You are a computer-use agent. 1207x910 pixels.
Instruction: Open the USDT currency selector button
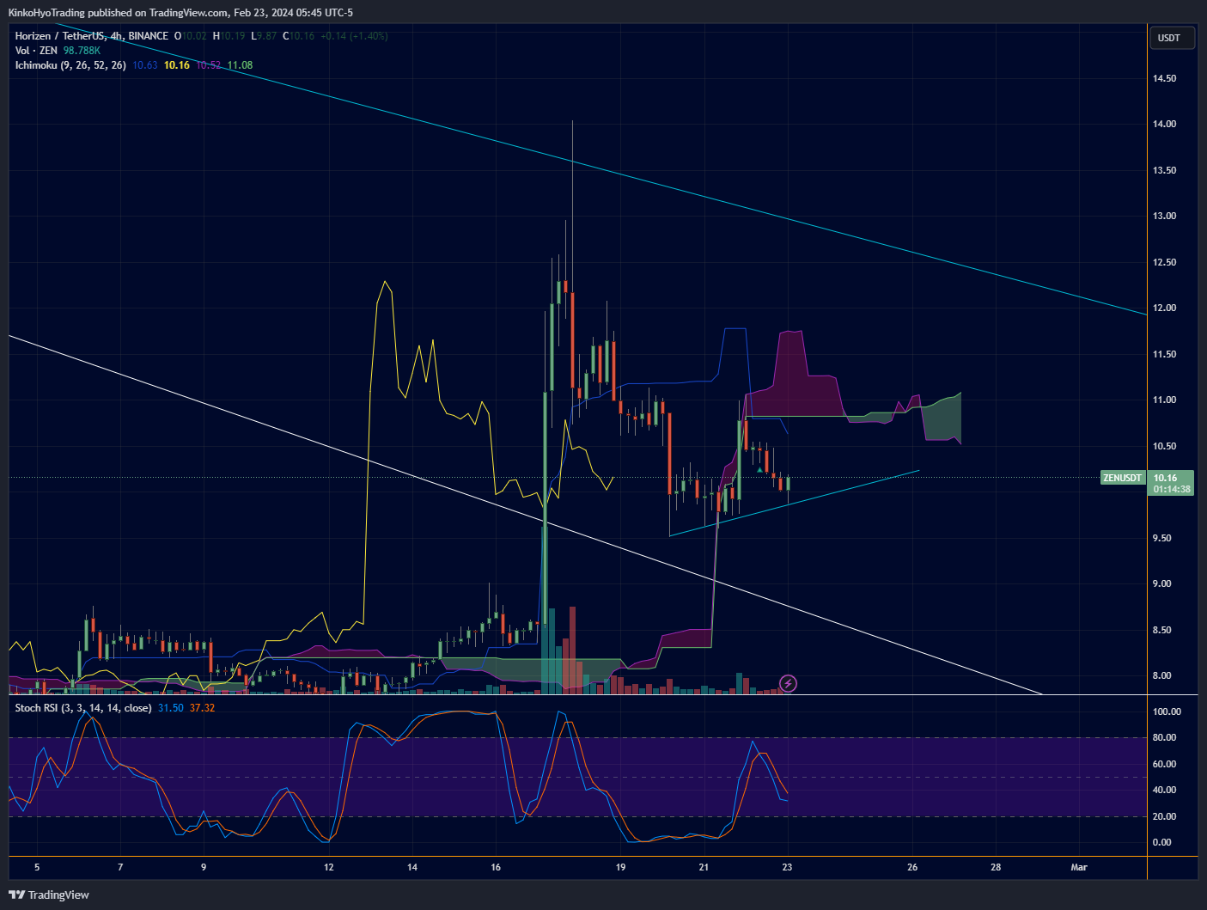(1171, 38)
